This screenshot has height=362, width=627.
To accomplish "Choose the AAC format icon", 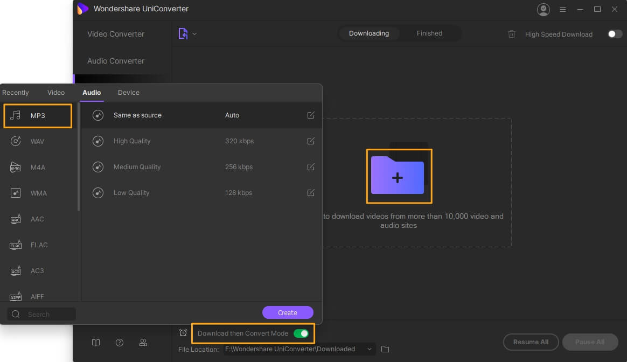I will pos(15,219).
